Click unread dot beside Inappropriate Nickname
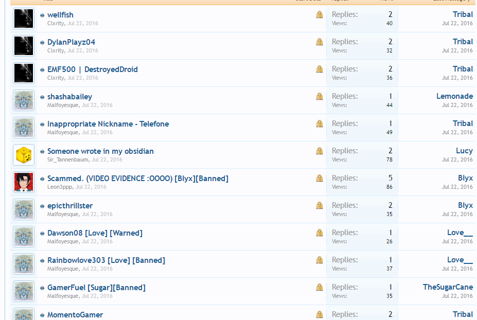Image resolution: width=477 pixels, height=320 pixels. [42, 125]
